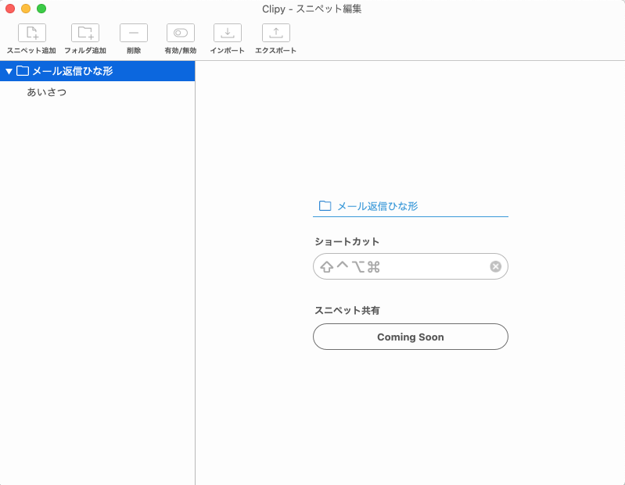Click the 削除 (delete) toolbar icon
The image size is (625, 485).
pos(134,33)
